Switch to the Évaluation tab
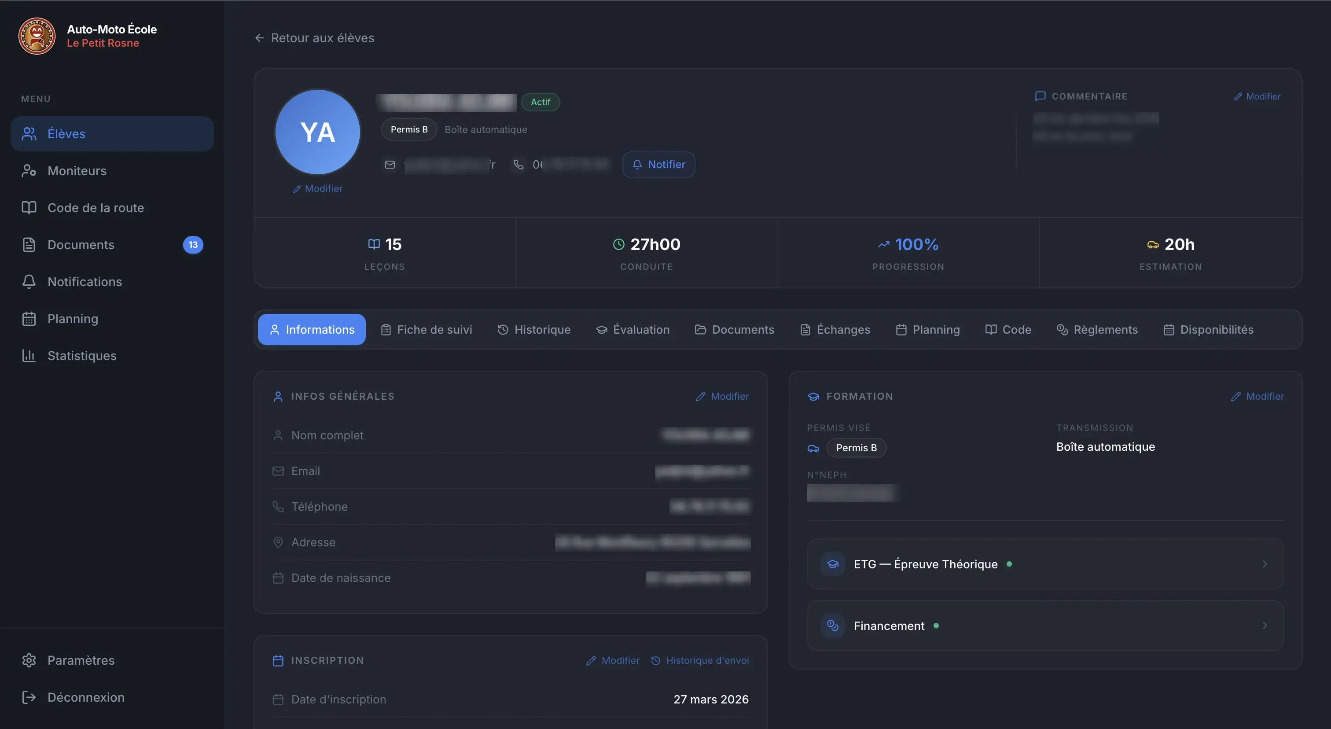Viewport: 1331px width, 729px height. pyautogui.click(x=632, y=330)
